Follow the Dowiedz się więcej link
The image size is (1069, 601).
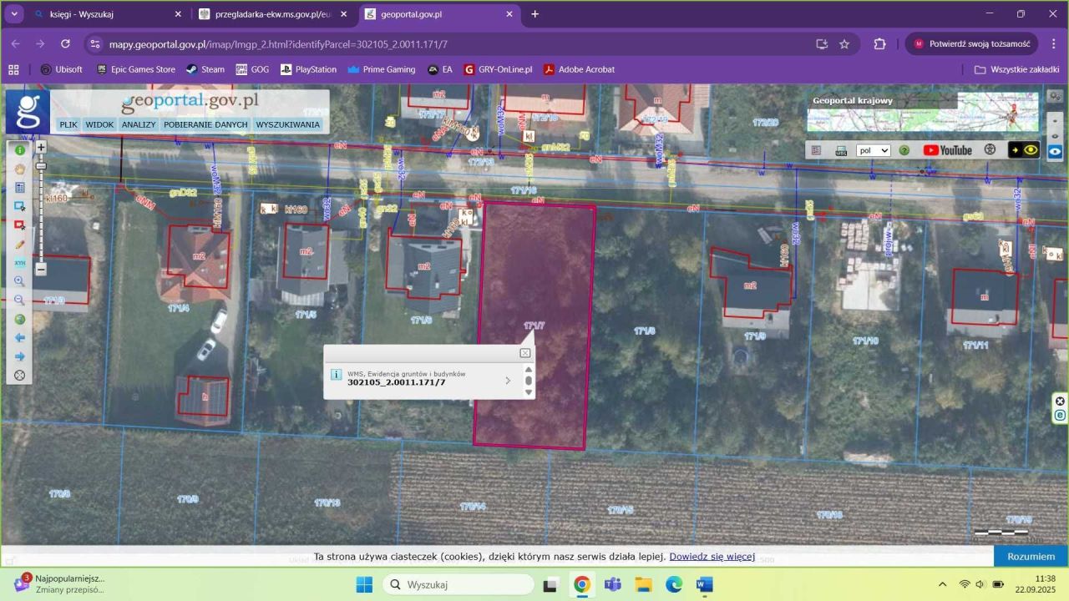(712, 557)
